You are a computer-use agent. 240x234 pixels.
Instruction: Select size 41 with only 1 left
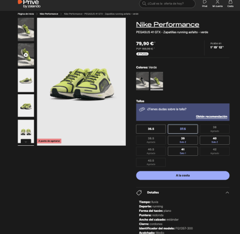(183, 151)
